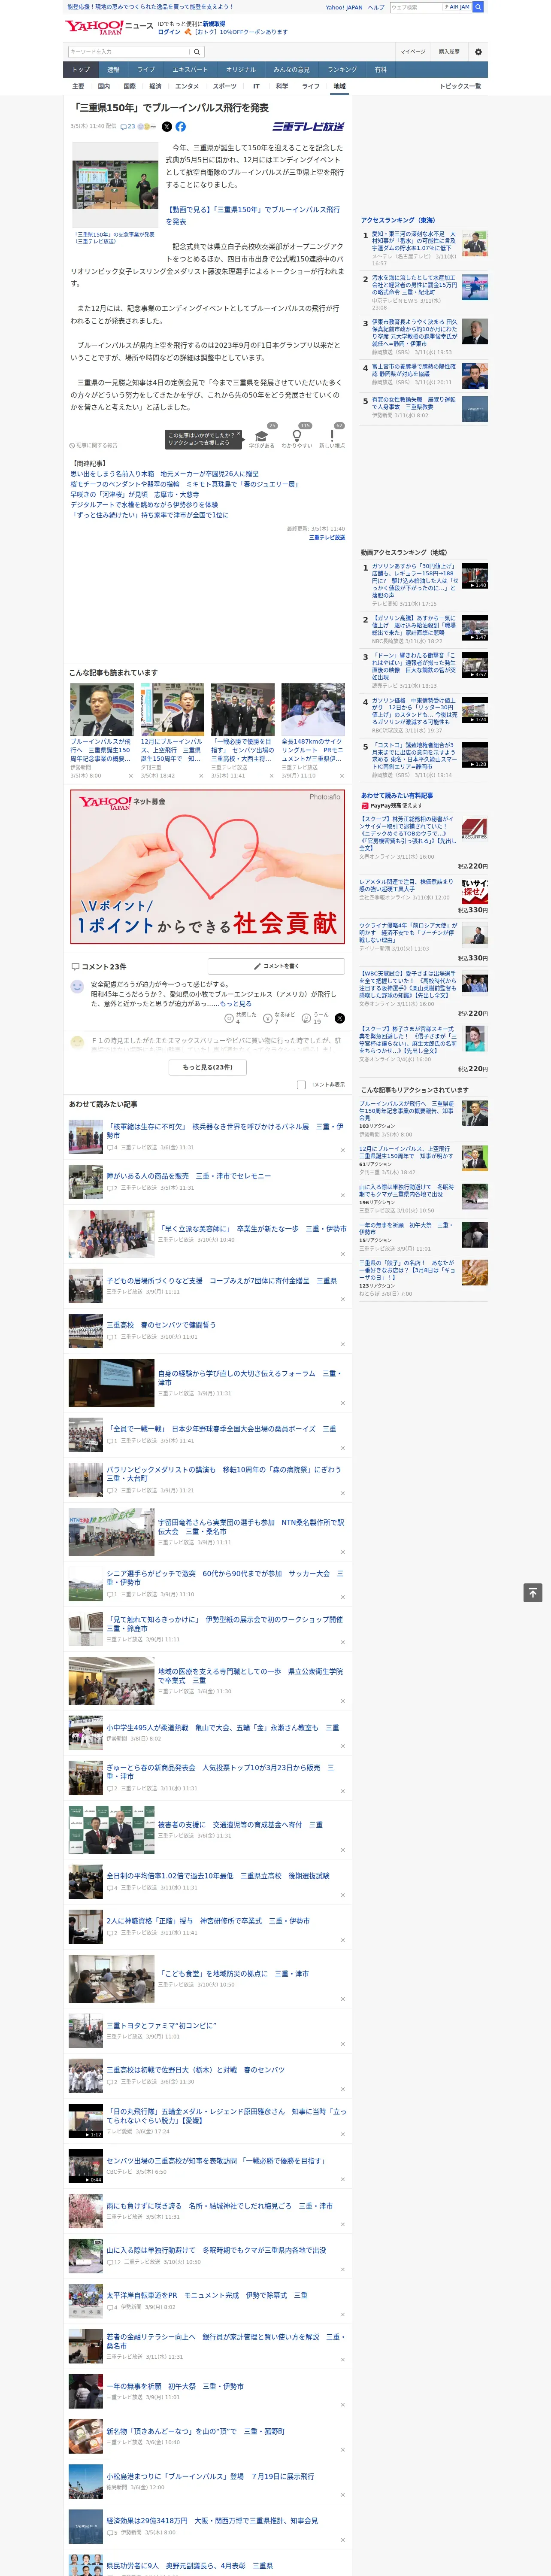Open トピックス一覧 link
Image resolution: width=551 pixels, height=2576 pixels.
[460, 86]
